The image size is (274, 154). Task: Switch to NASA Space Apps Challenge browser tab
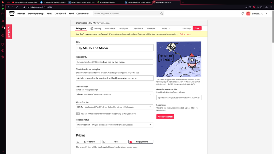tap(53, 2)
